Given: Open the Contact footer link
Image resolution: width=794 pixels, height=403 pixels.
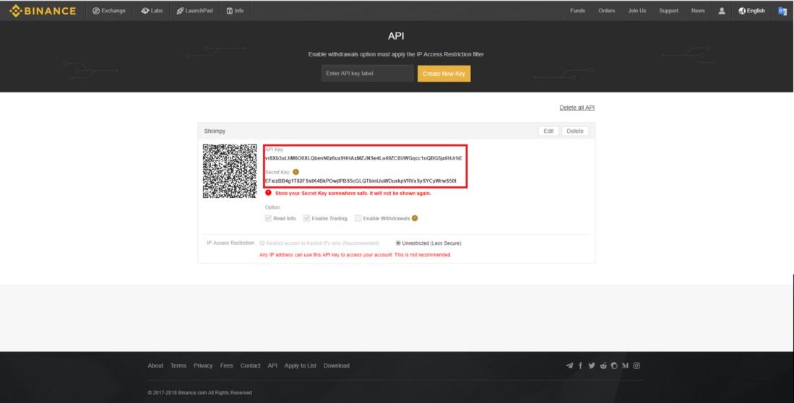Looking at the screenshot, I should 250,365.
